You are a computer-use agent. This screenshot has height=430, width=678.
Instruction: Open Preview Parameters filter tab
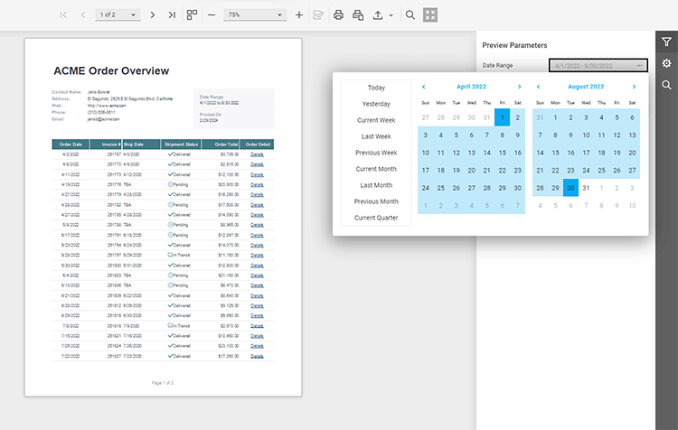[x=666, y=42]
